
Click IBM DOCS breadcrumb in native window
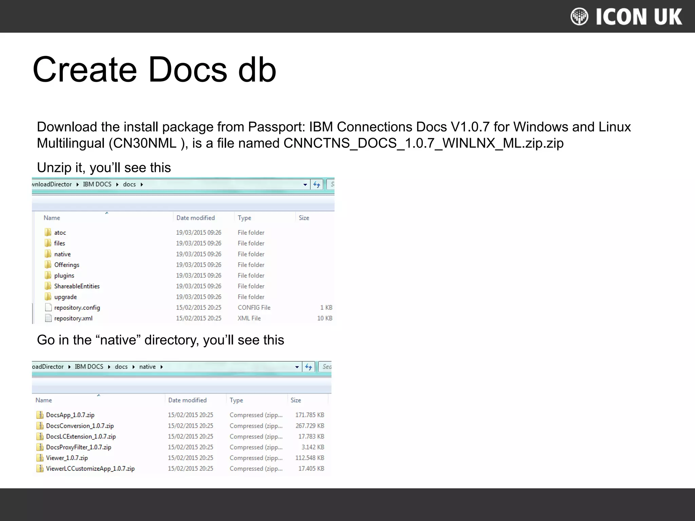(89, 367)
